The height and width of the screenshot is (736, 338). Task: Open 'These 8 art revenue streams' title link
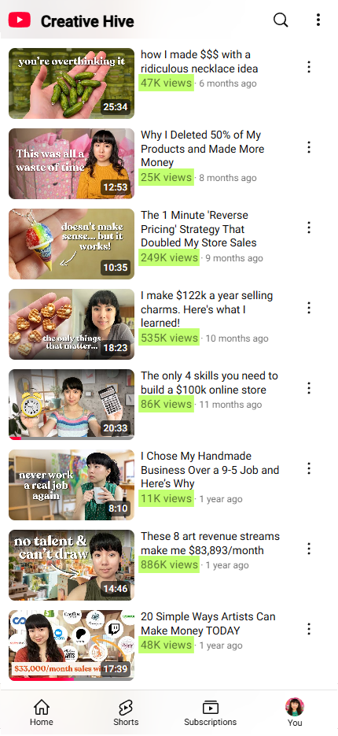coord(210,543)
